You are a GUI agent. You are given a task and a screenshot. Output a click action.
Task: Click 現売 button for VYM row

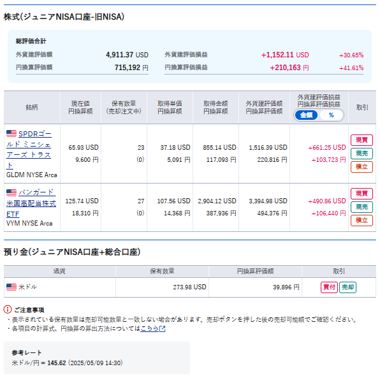[362, 207]
